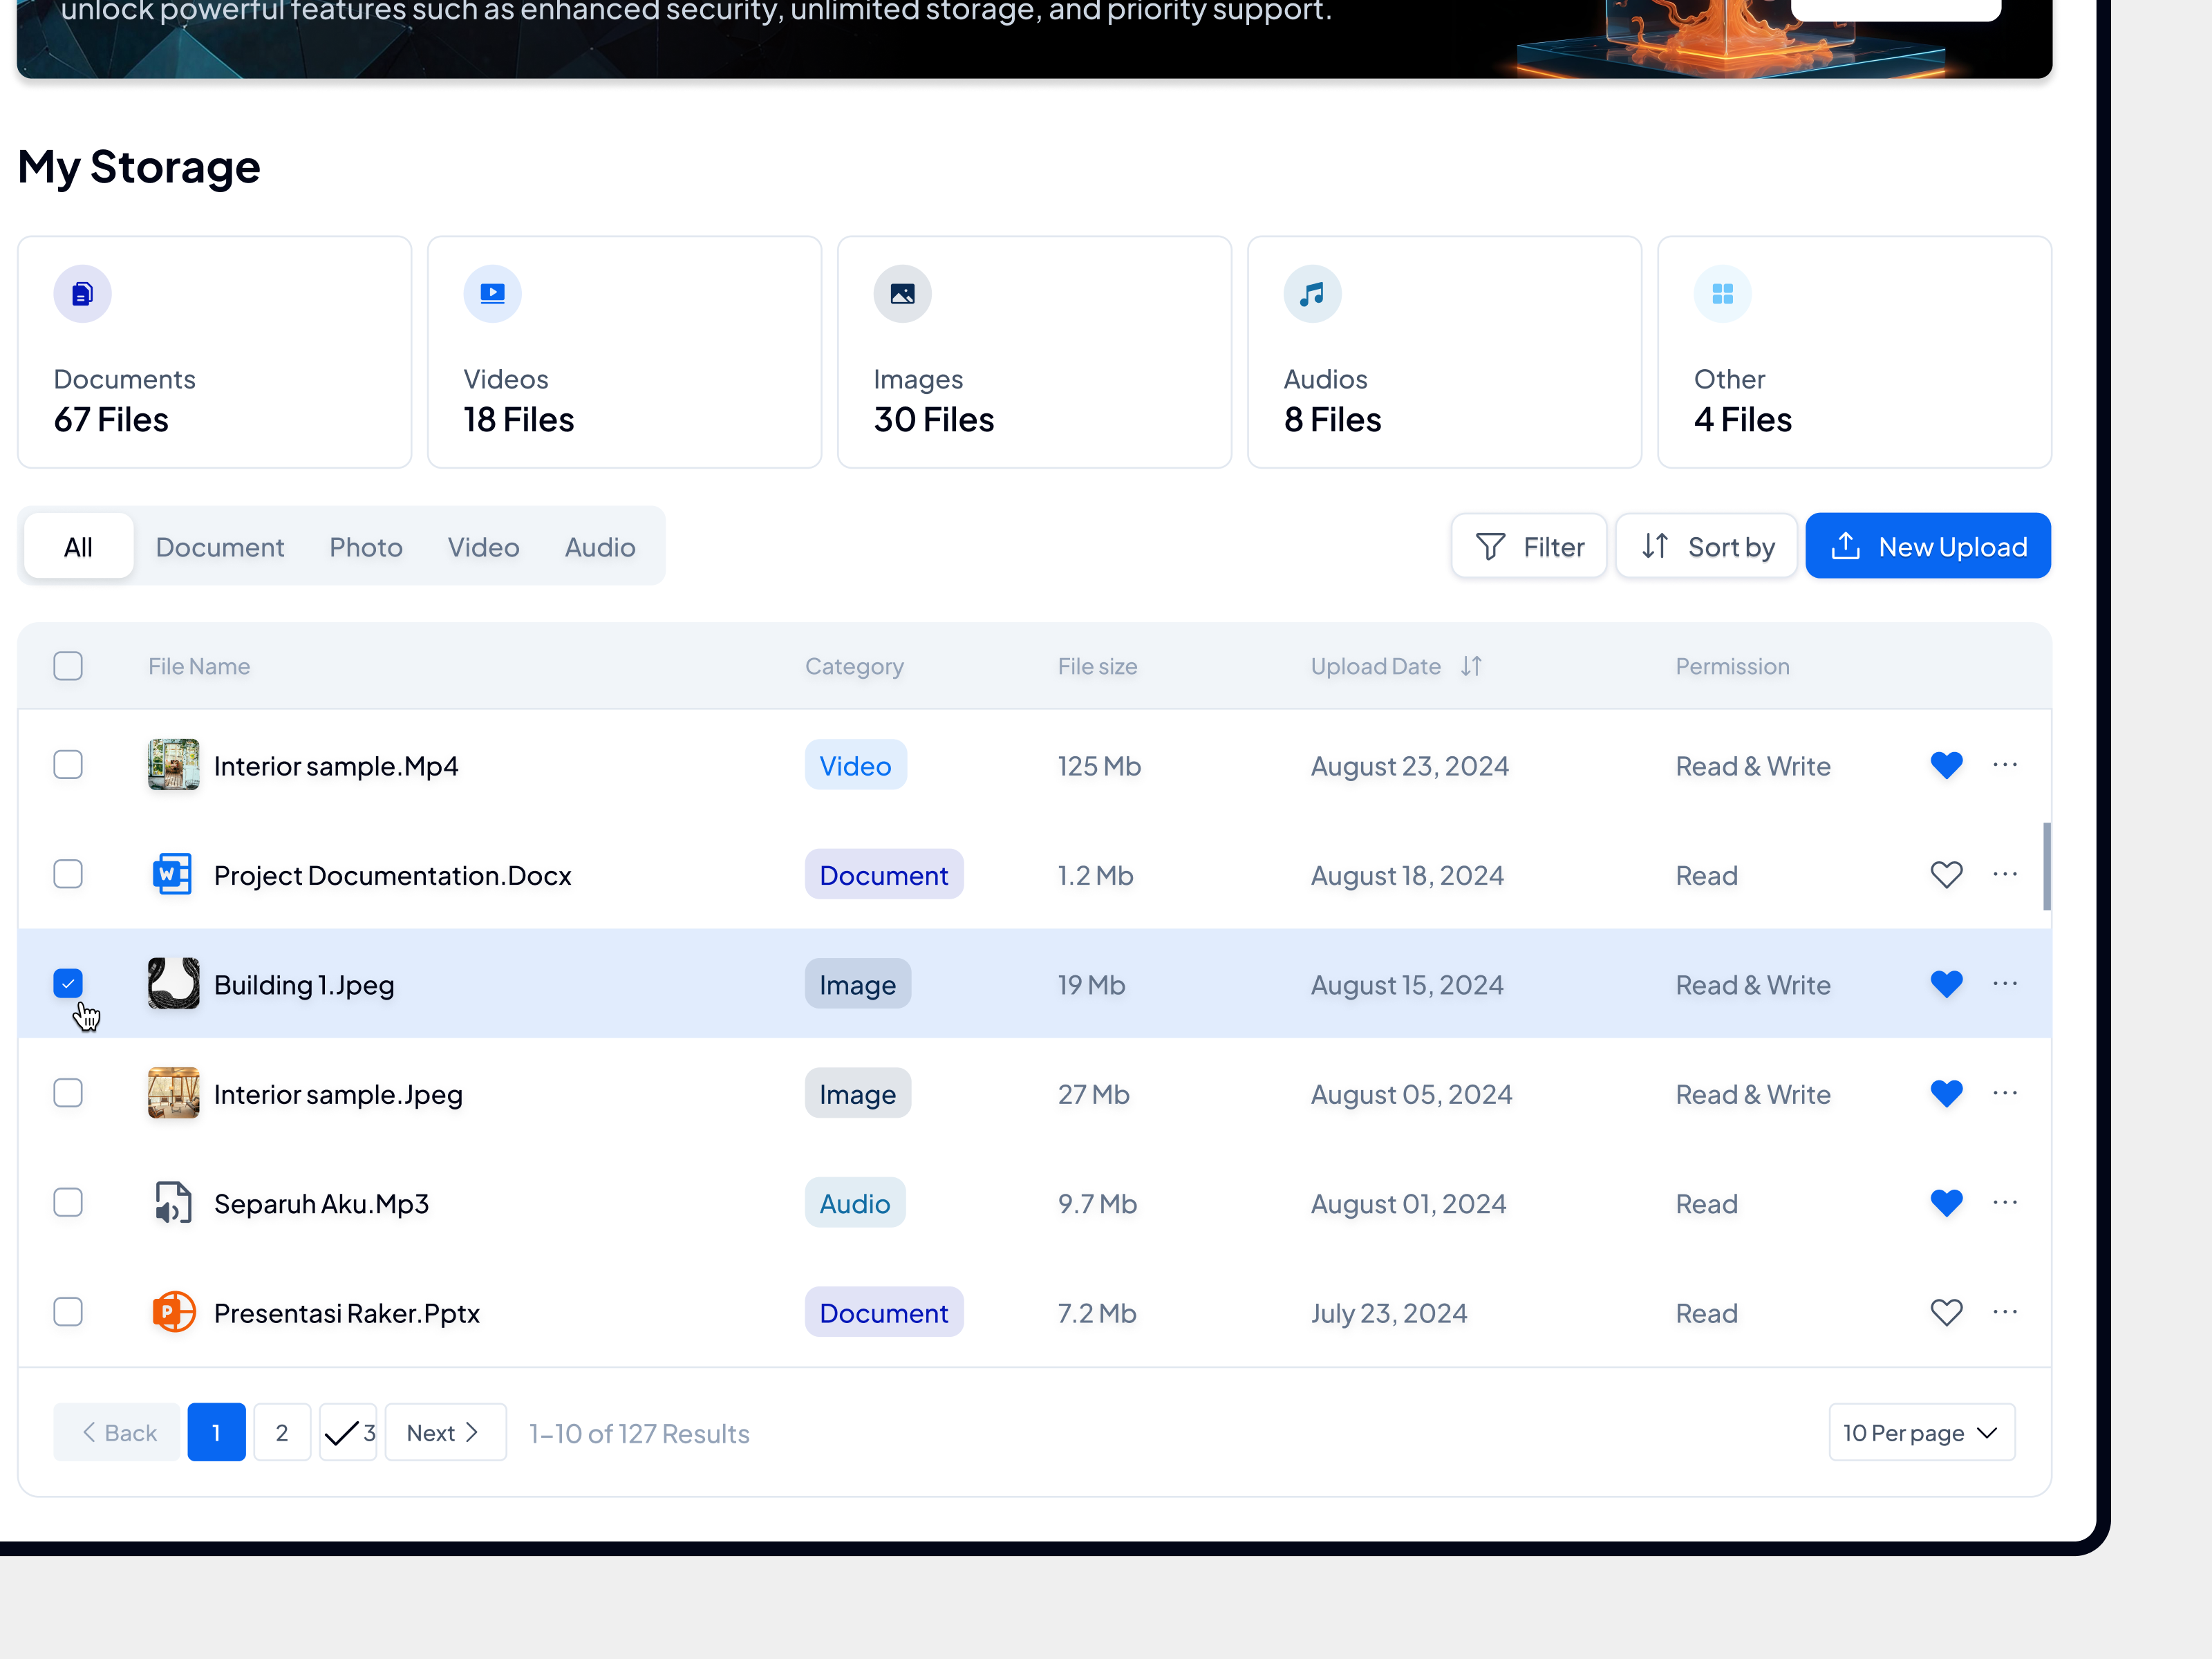Click the Documents category icon
The width and height of the screenshot is (2212, 1659).
pyautogui.click(x=82, y=293)
